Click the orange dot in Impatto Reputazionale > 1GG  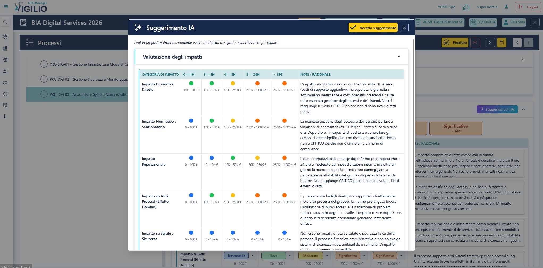[284, 158]
